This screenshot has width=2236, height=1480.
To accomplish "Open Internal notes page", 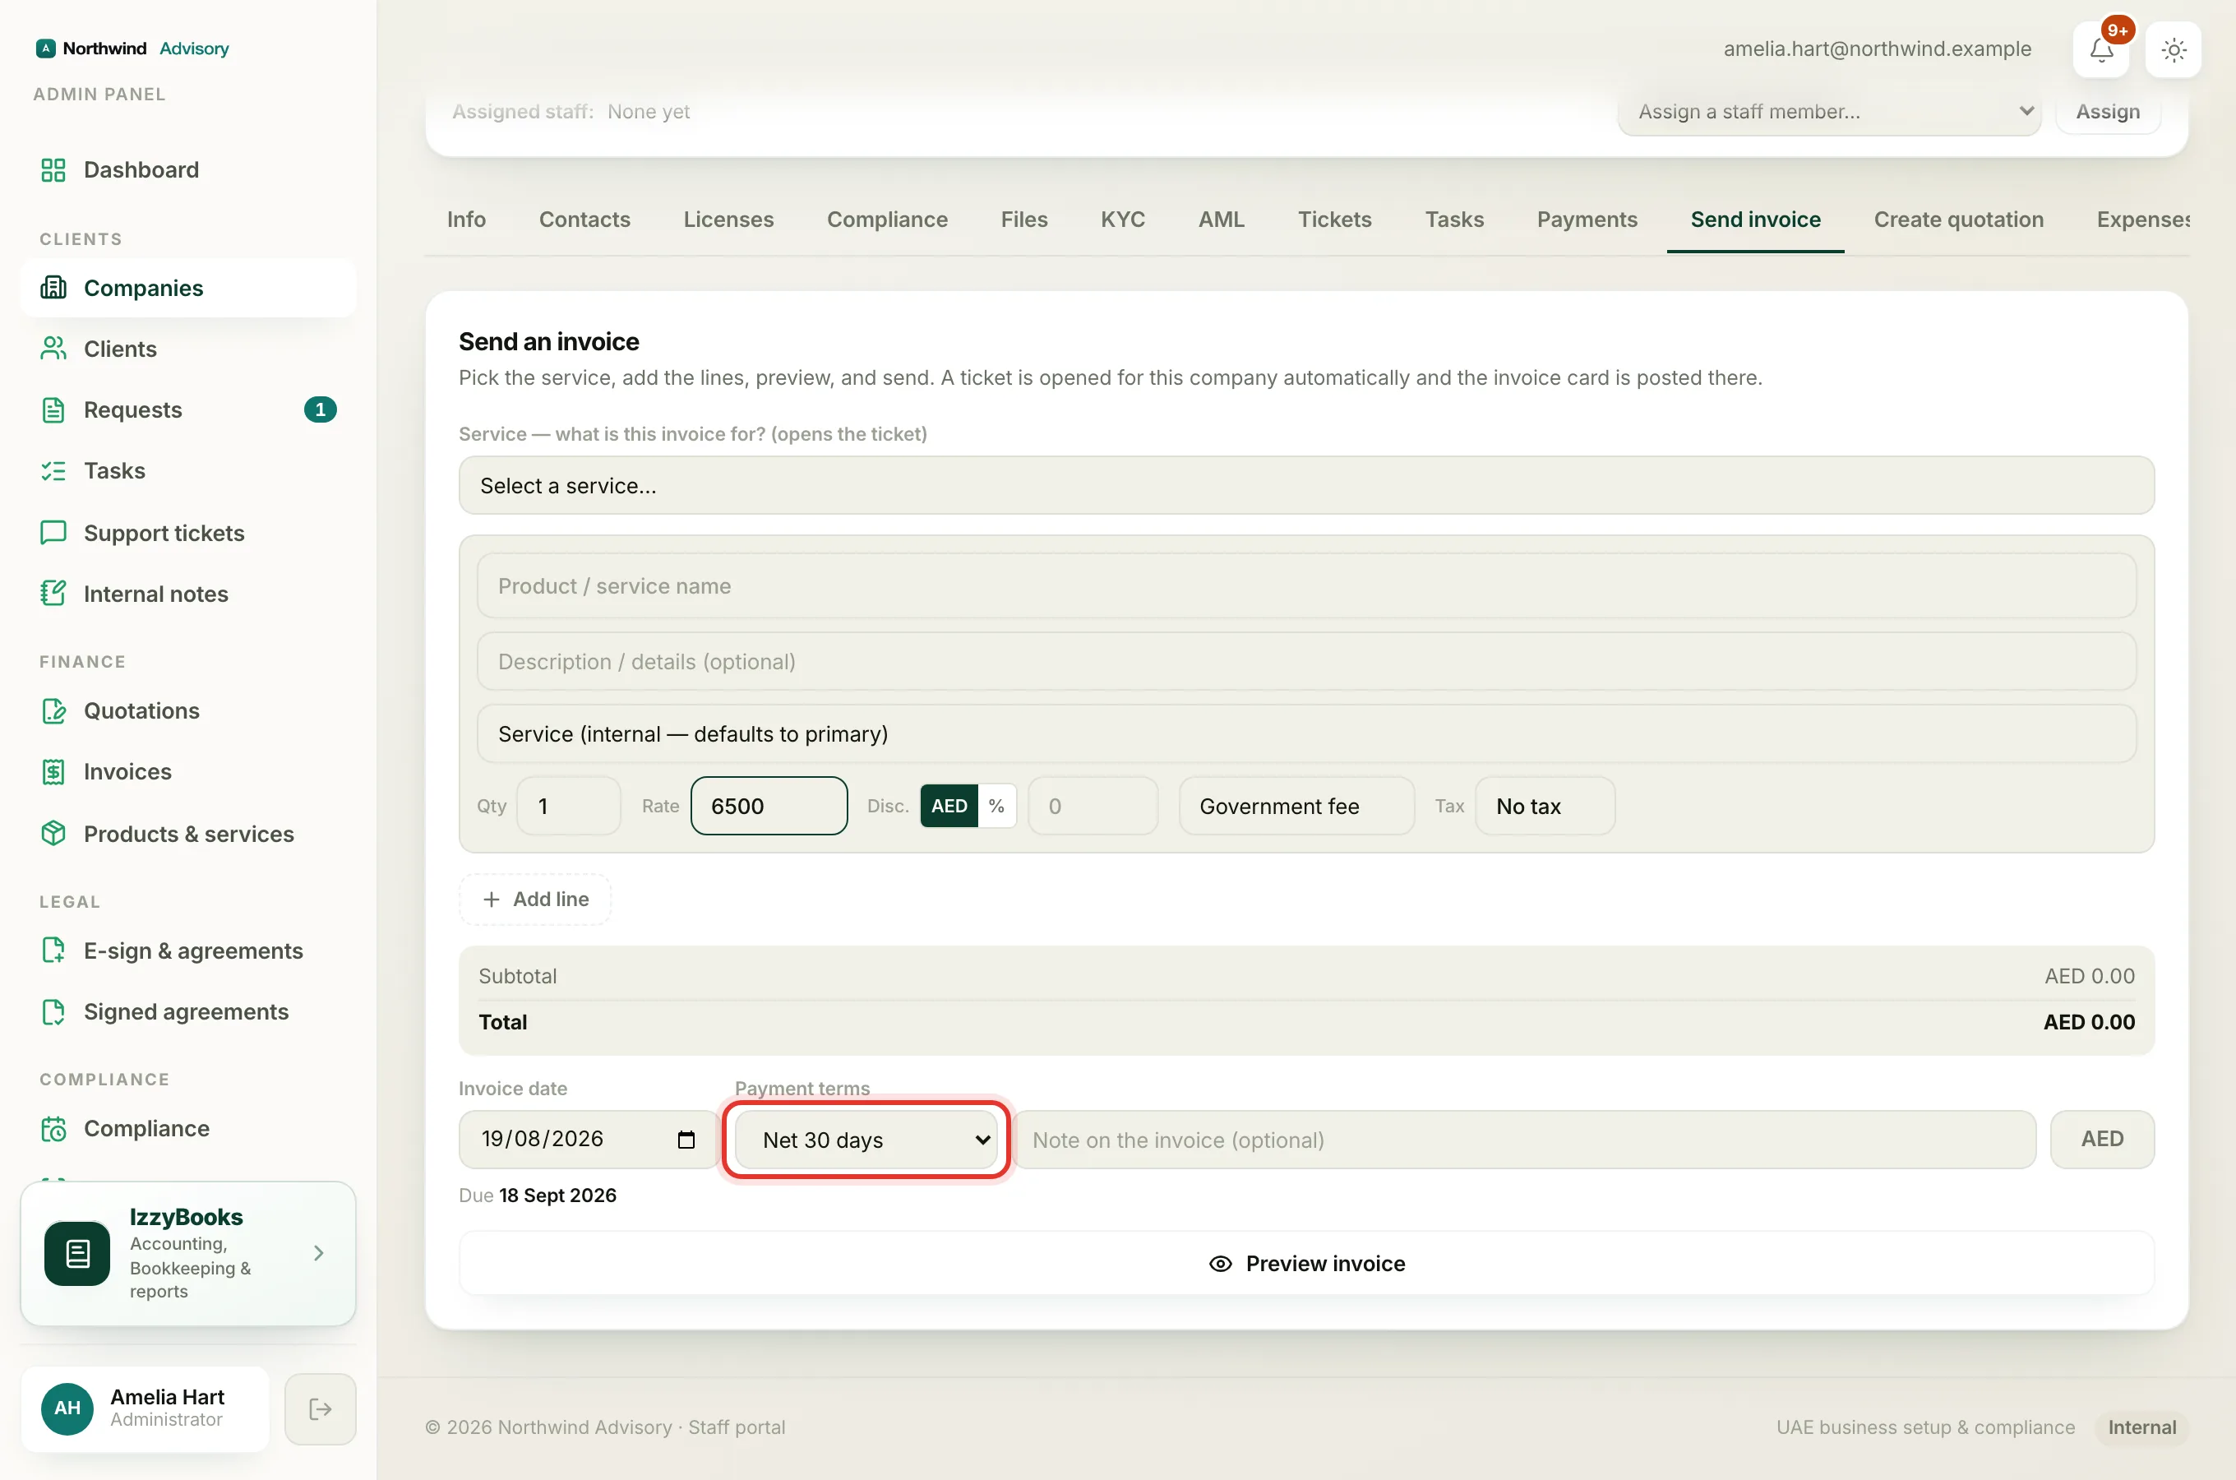I will (x=187, y=594).
